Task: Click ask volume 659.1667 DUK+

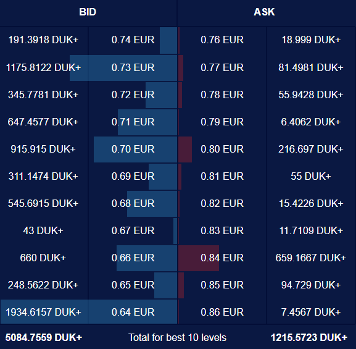Action: pyautogui.click(x=311, y=258)
